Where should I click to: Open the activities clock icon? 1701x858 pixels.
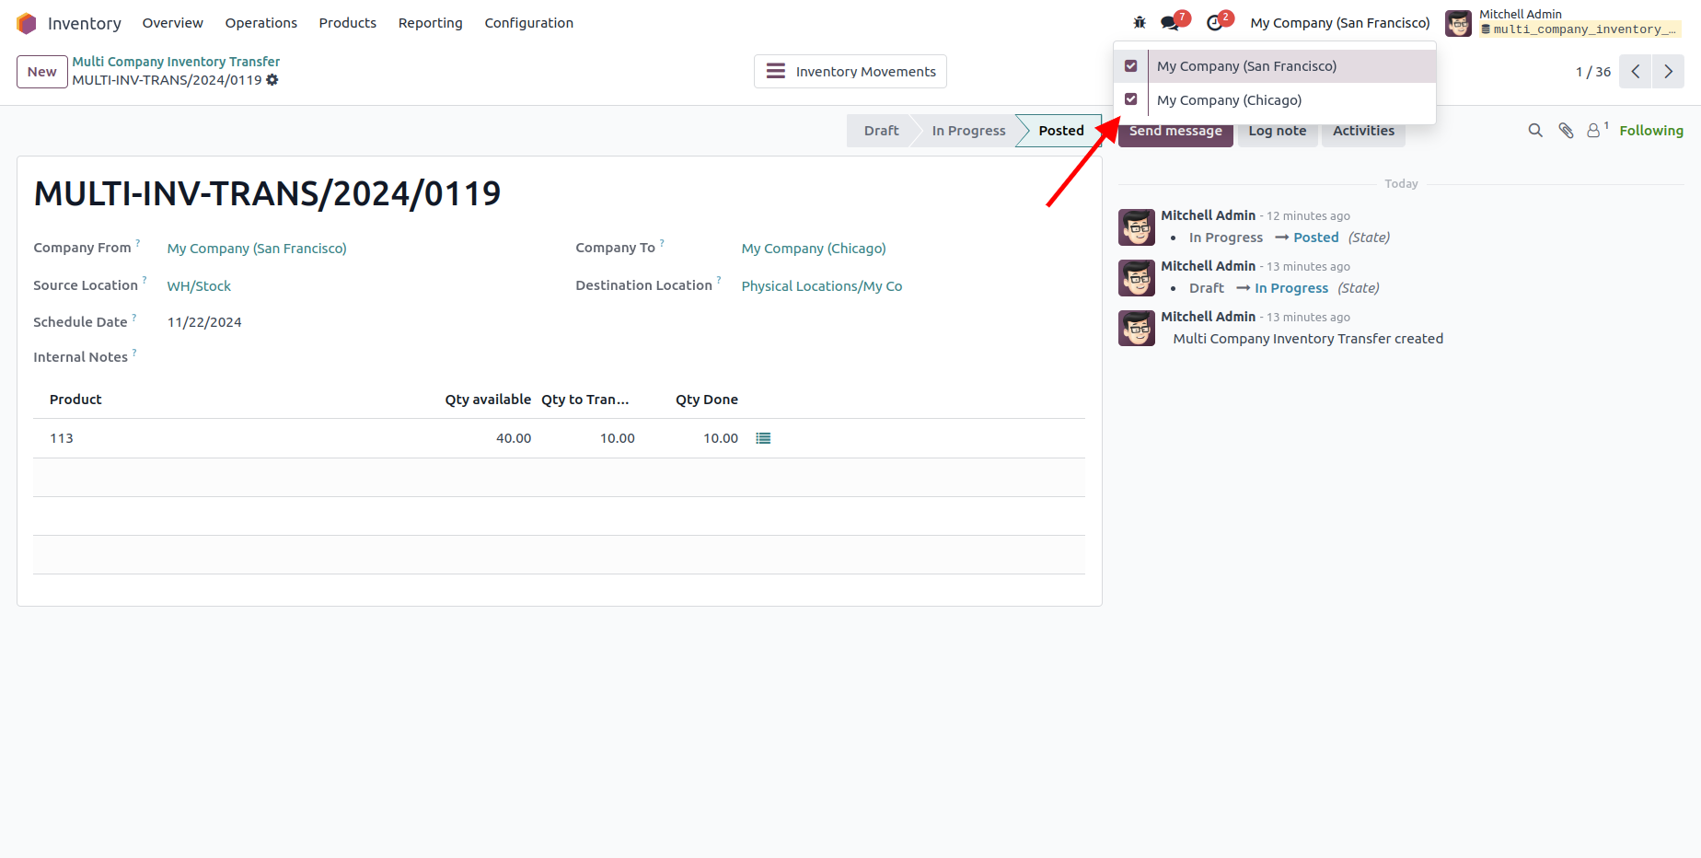1215,23
